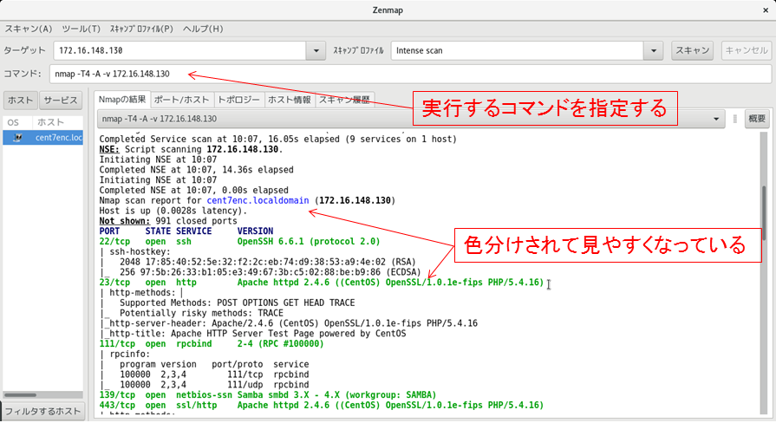Switch to the ポート/ホスト tab

pos(181,100)
